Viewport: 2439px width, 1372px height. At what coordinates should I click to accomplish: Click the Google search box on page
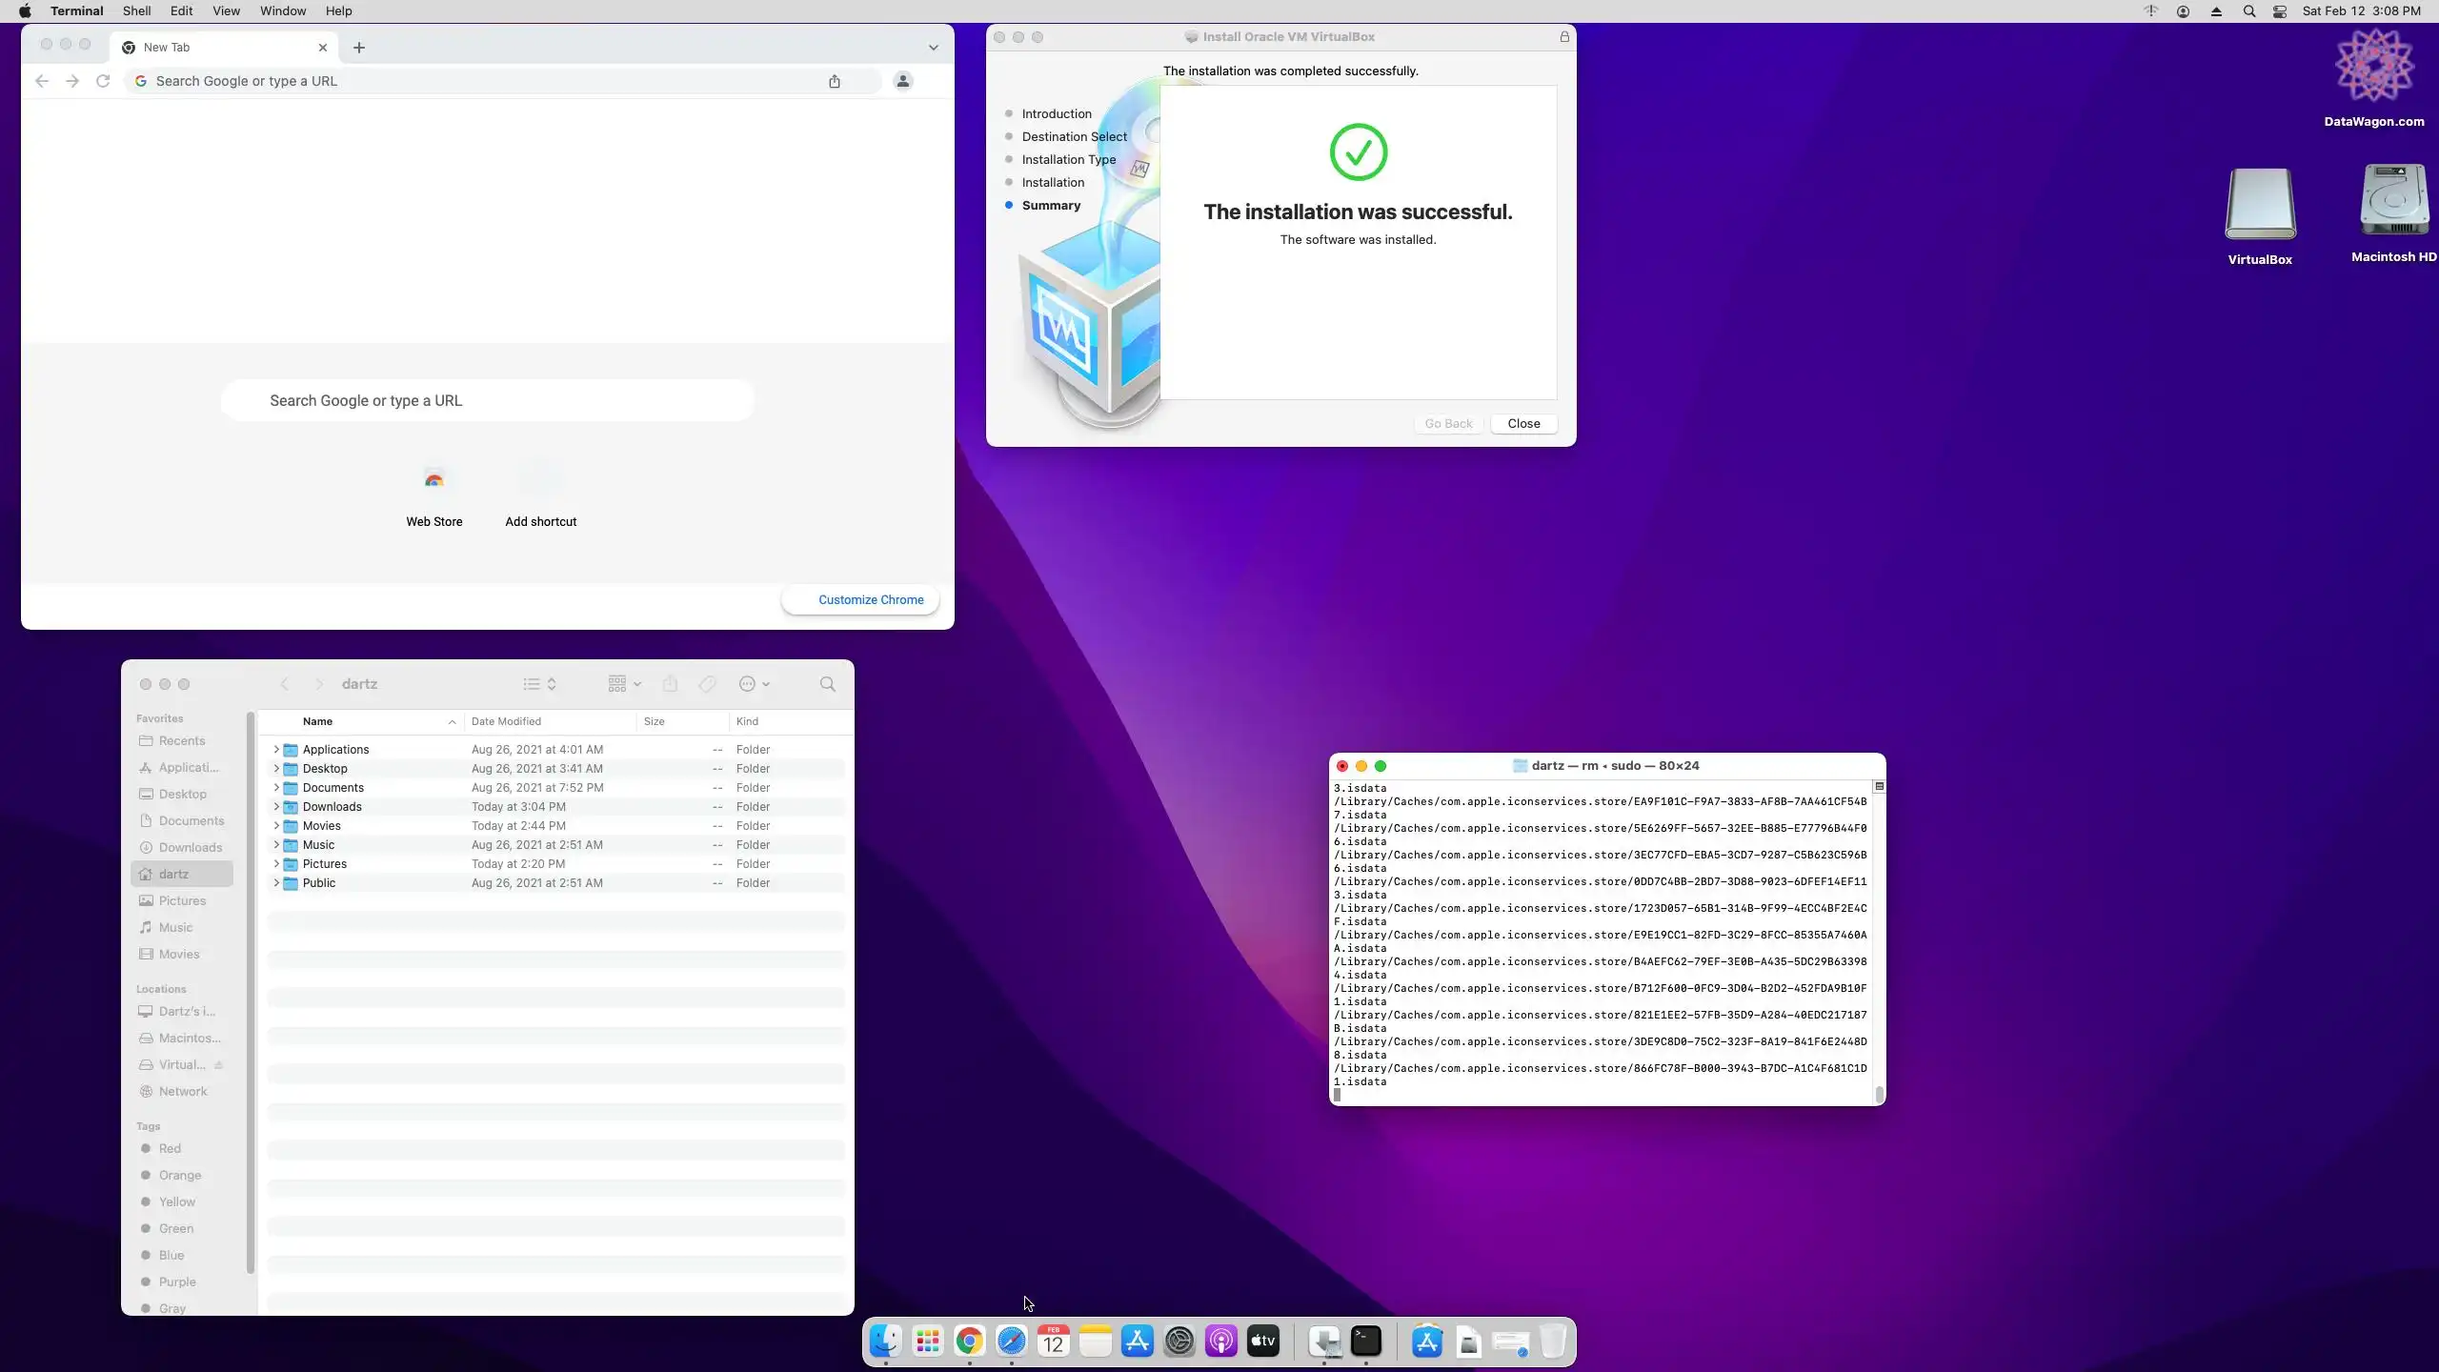488,401
